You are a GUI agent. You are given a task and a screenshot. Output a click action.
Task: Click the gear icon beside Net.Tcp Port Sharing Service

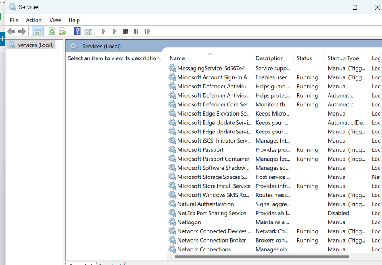pos(173,213)
